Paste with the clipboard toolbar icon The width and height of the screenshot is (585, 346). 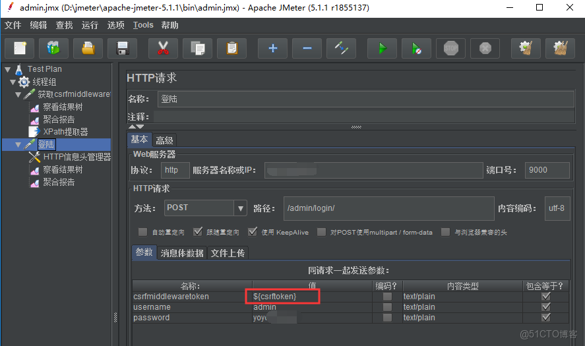[231, 48]
